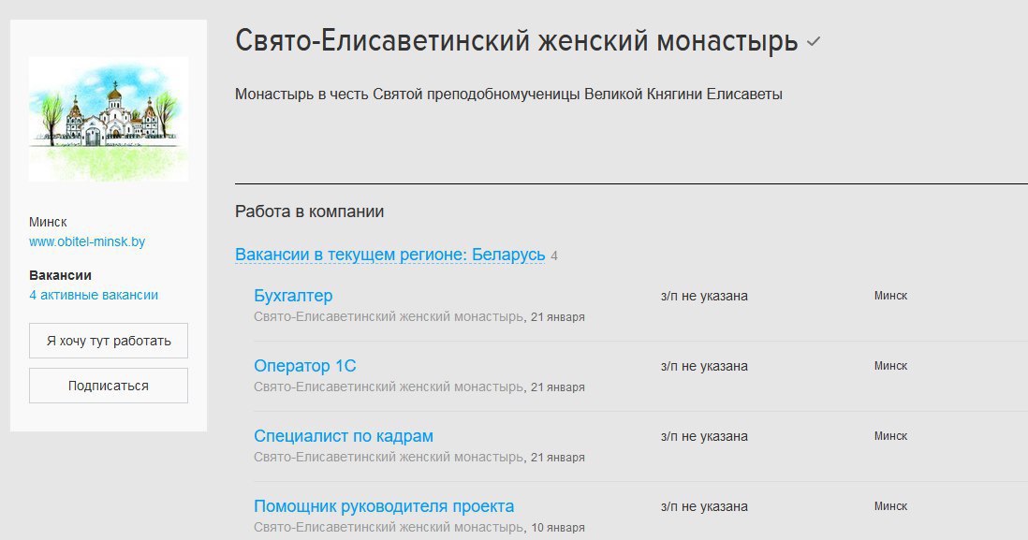Click company name under 'Оператор 1С' listing
The width and height of the screenshot is (1028, 540).
(x=389, y=387)
